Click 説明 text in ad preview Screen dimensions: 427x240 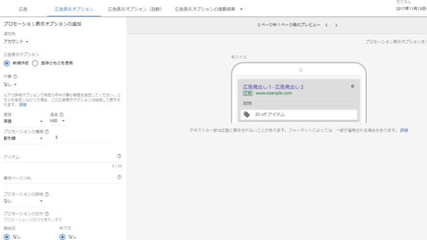pos(248,103)
